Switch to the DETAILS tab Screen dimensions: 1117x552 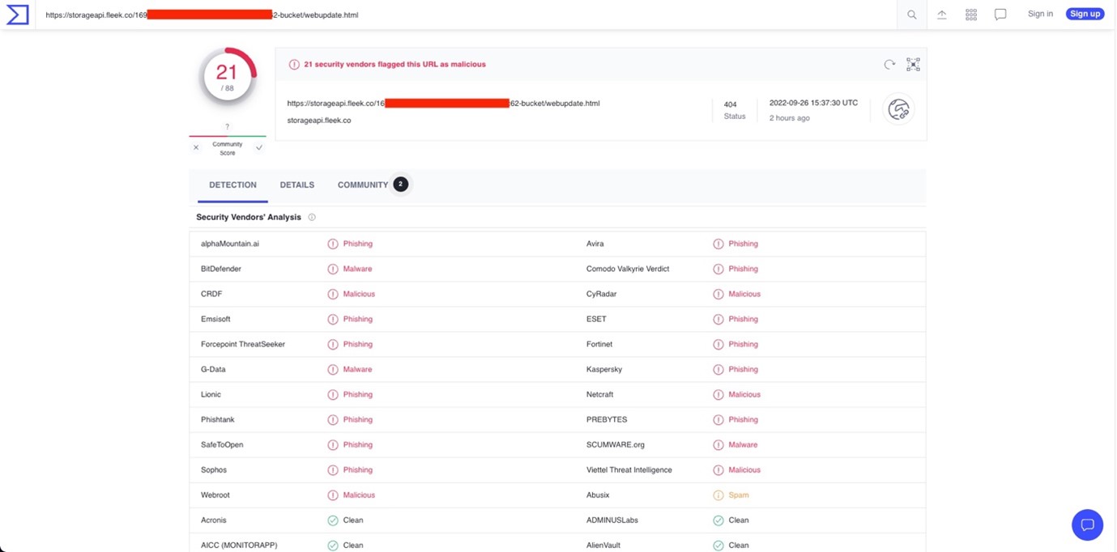pyautogui.click(x=296, y=185)
